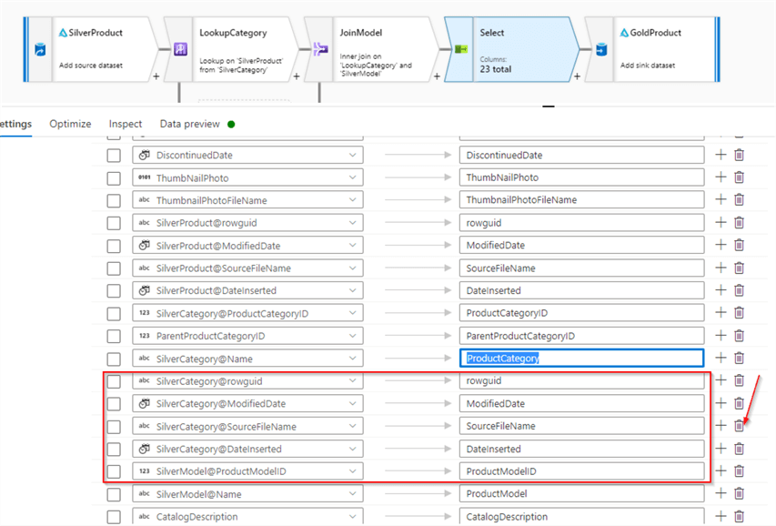Check the checkbox on the SilverCategory@rowguid row
The image size is (776, 526).
click(x=113, y=380)
